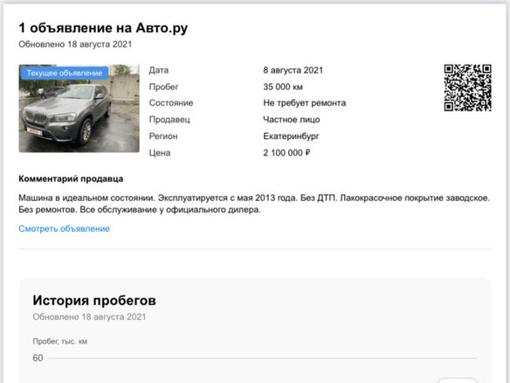Select the seller comment starting 'Машина в идеальном состоянии'
510x383 pixels.
(x=254, y=204)
